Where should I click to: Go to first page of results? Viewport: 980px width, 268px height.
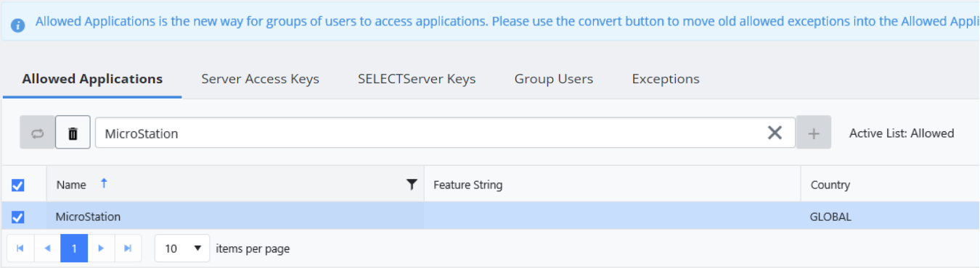pyautogui.click(x=20, y=248)
